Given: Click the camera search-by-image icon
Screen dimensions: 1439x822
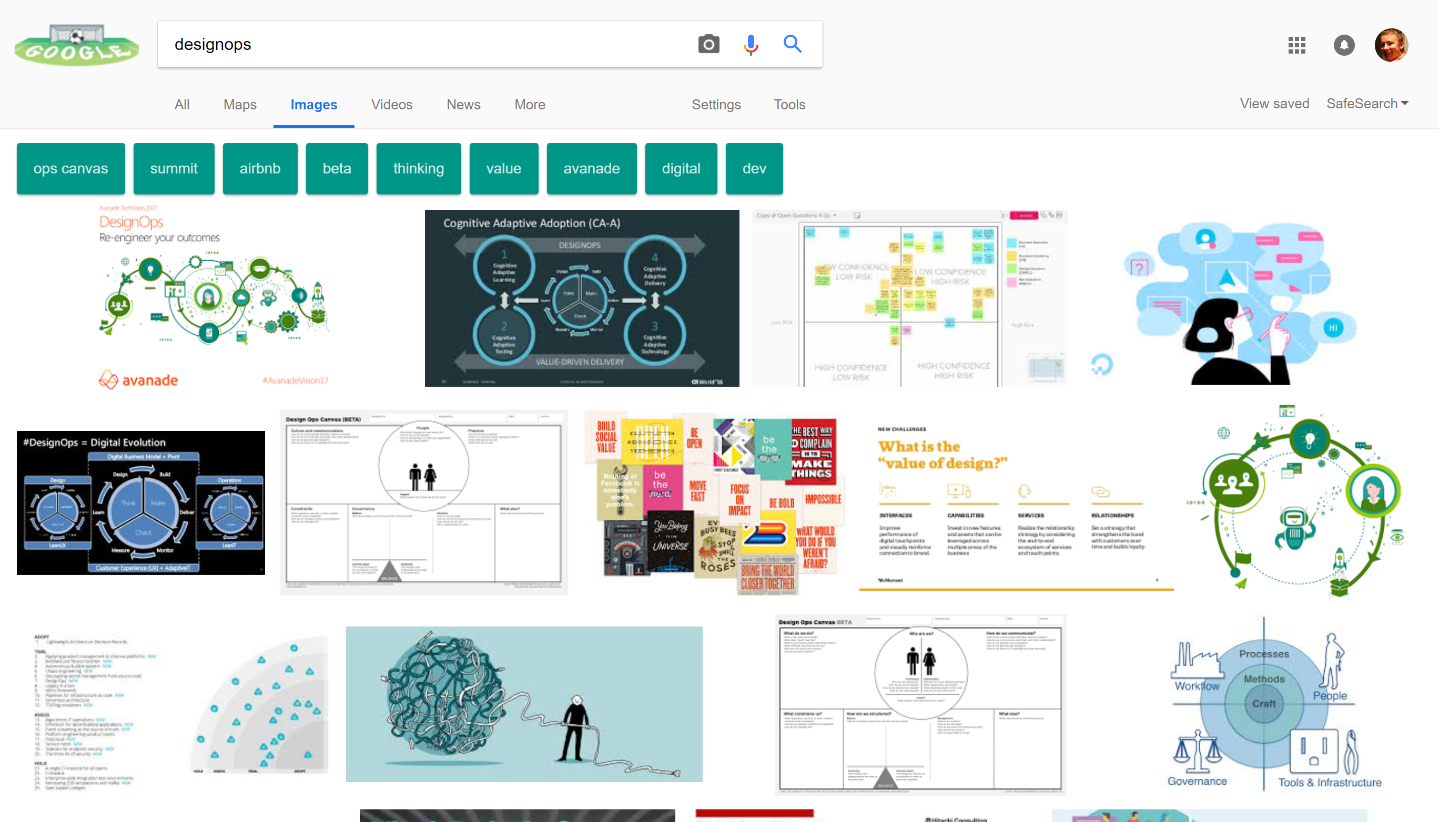Looking at the screenshot, I should click(x=708, y=44).
